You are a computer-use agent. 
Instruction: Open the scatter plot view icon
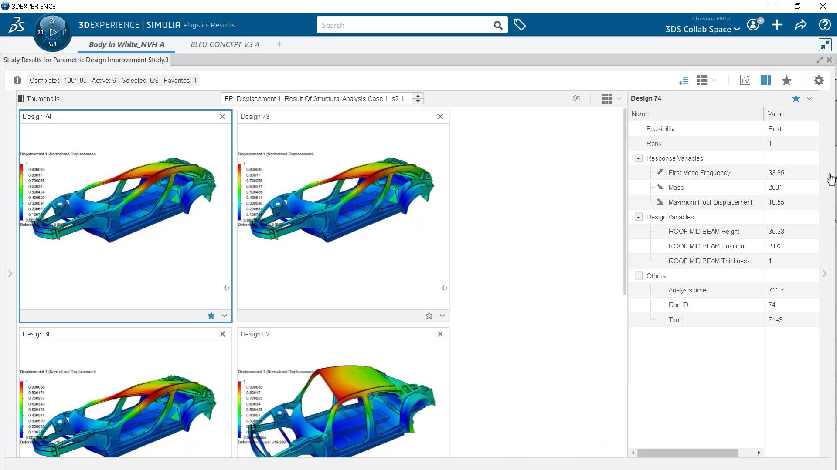pyautogui.click(x=745, y=81)
